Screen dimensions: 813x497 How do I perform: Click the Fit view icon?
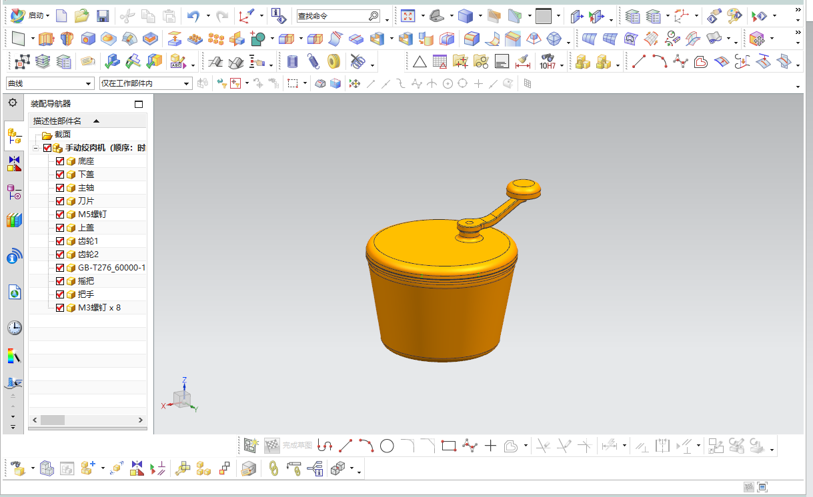408,15
